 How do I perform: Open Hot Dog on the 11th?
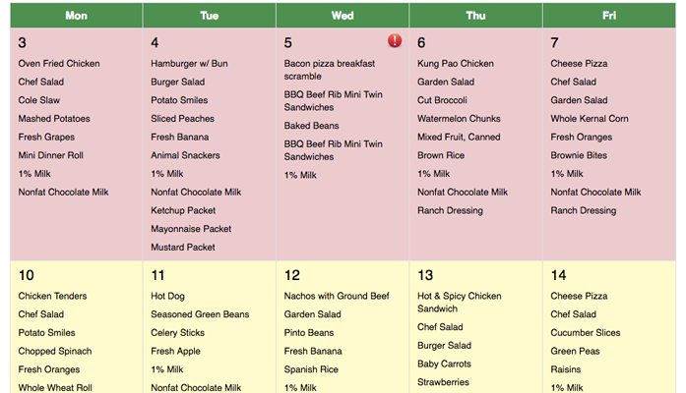167,296
